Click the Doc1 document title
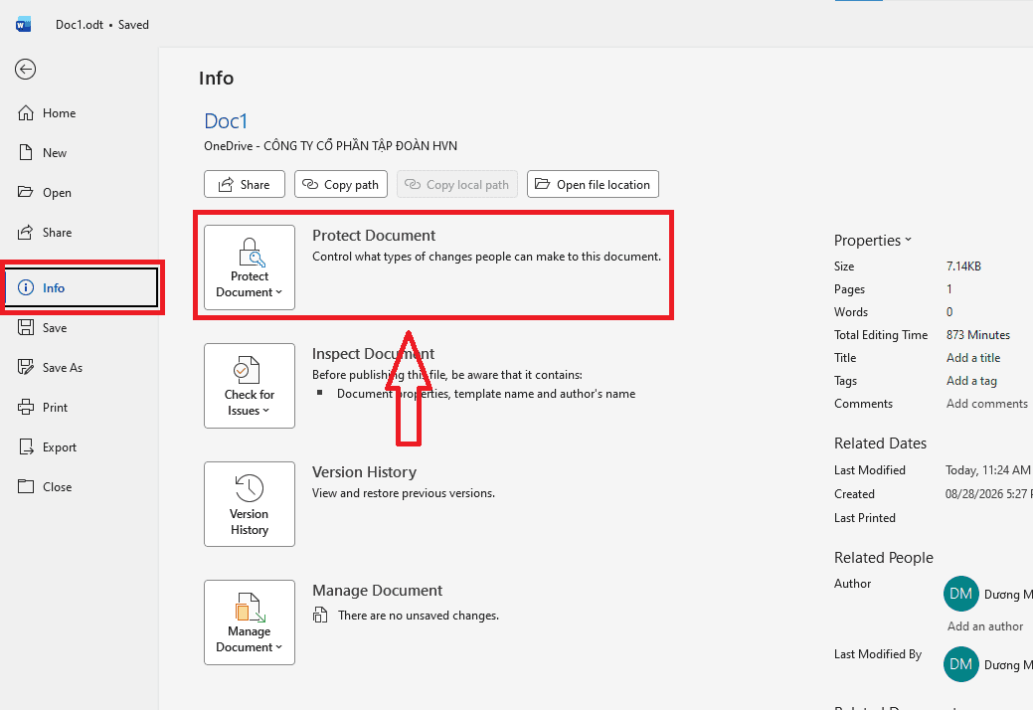This screenshot has width=1033, height=710. tap(226, 121)
